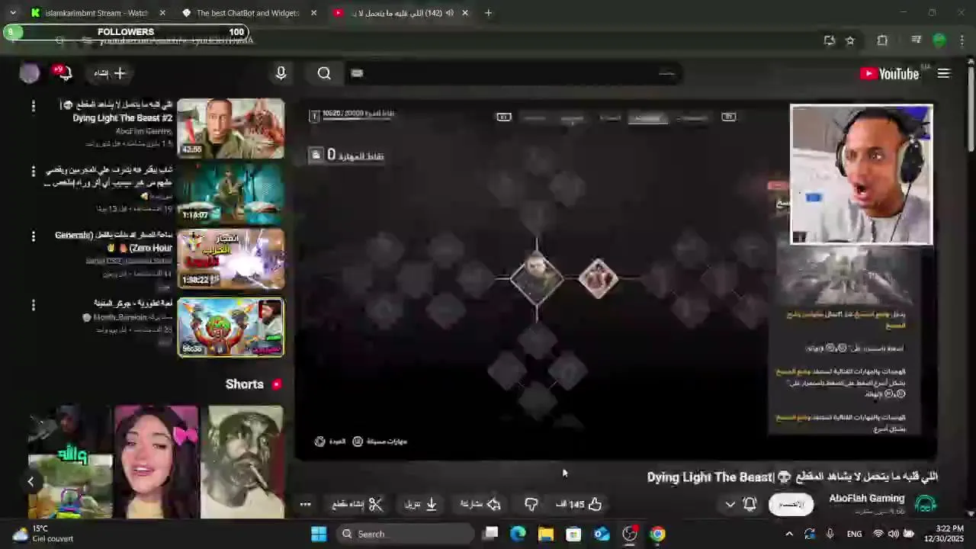The width and height of the screenshot is (976, 549).
Task: Open options menu for the 56:38 video
Action: click(33, 305)
